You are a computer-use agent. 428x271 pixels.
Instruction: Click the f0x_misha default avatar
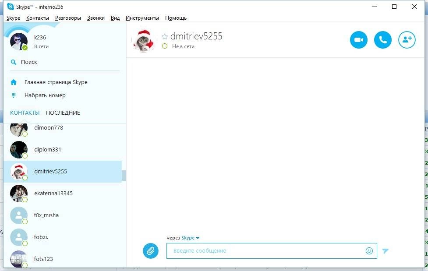coord(18,215)
